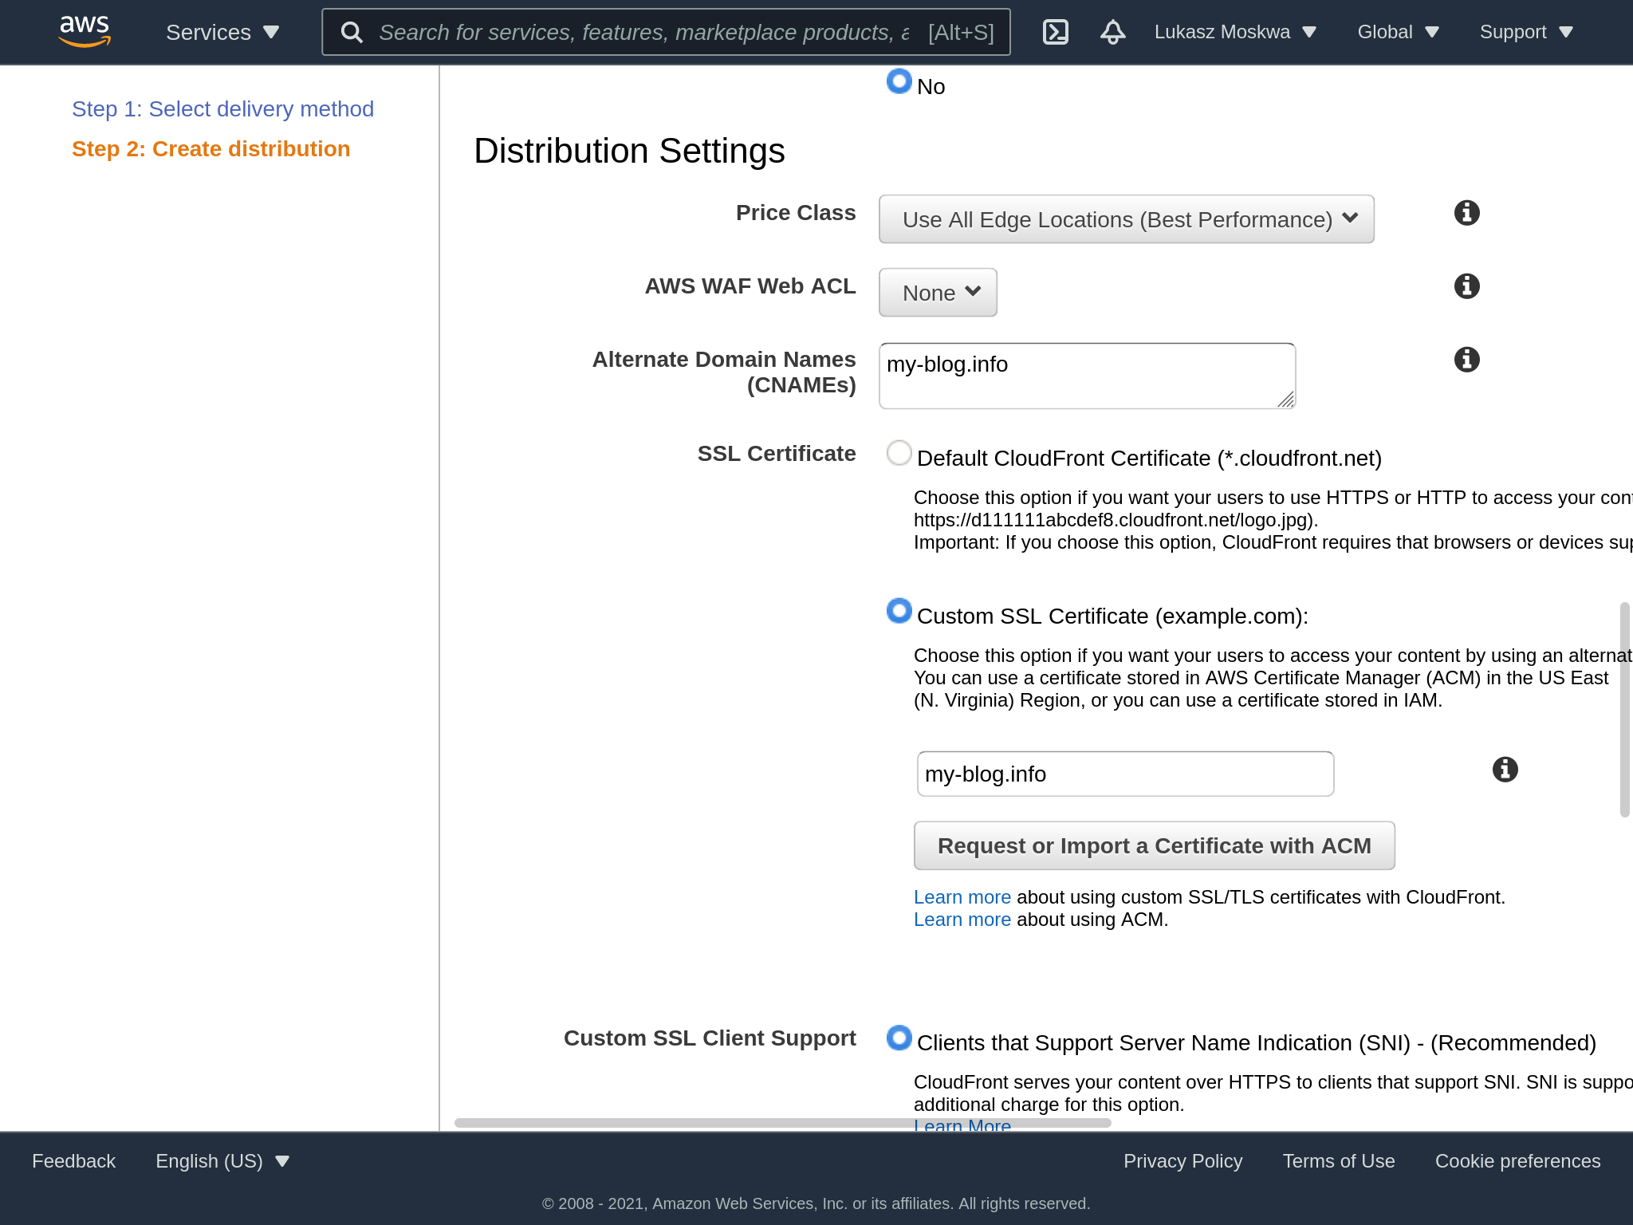
Task: Show info for Alternate Domain Names
Action: coord(1466,360)
